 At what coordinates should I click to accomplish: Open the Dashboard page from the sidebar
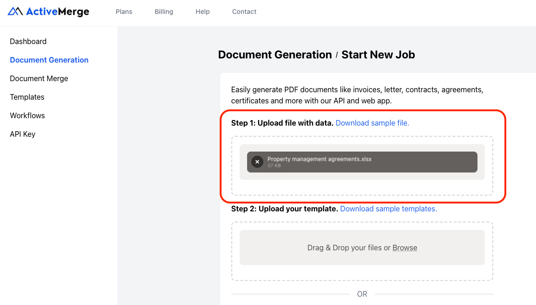28,41
